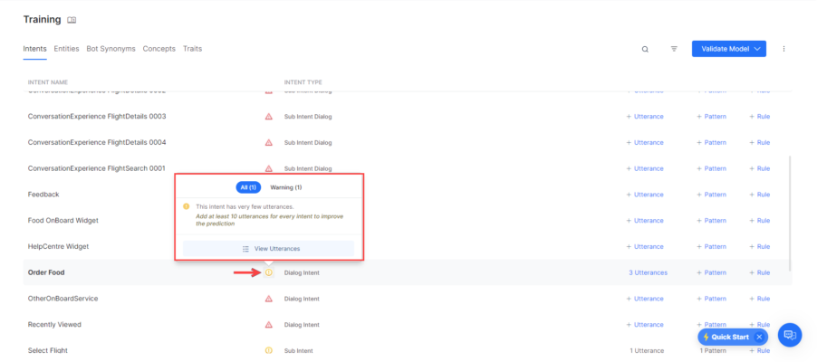
Task: Open the three-dot more options menu
Action: tap(783, 49)
